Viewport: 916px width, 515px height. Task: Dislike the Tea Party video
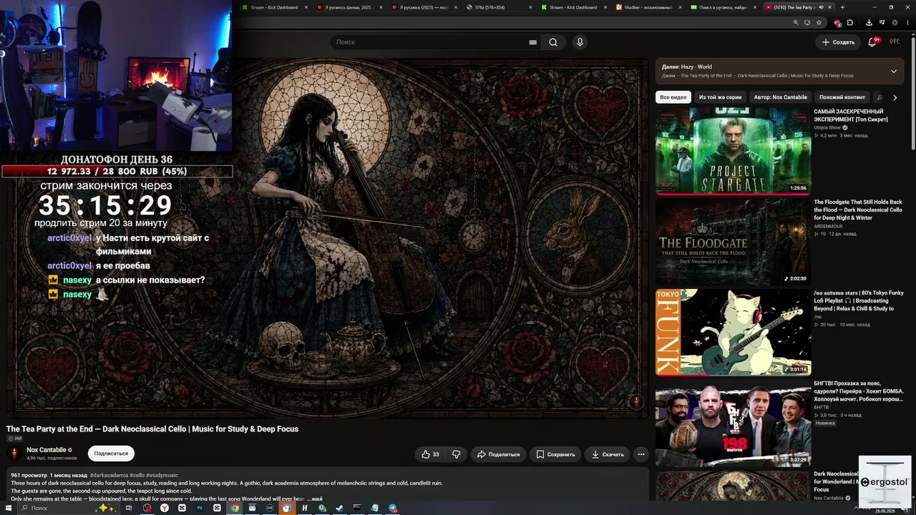(457, 454)
